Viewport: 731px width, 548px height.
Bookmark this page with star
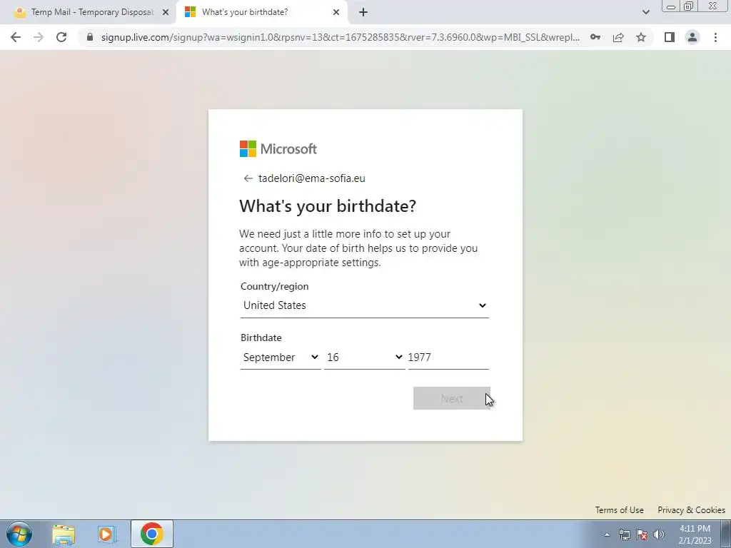coord(641,37)
